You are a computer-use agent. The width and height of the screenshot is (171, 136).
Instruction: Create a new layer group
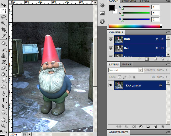click(148, 127)
